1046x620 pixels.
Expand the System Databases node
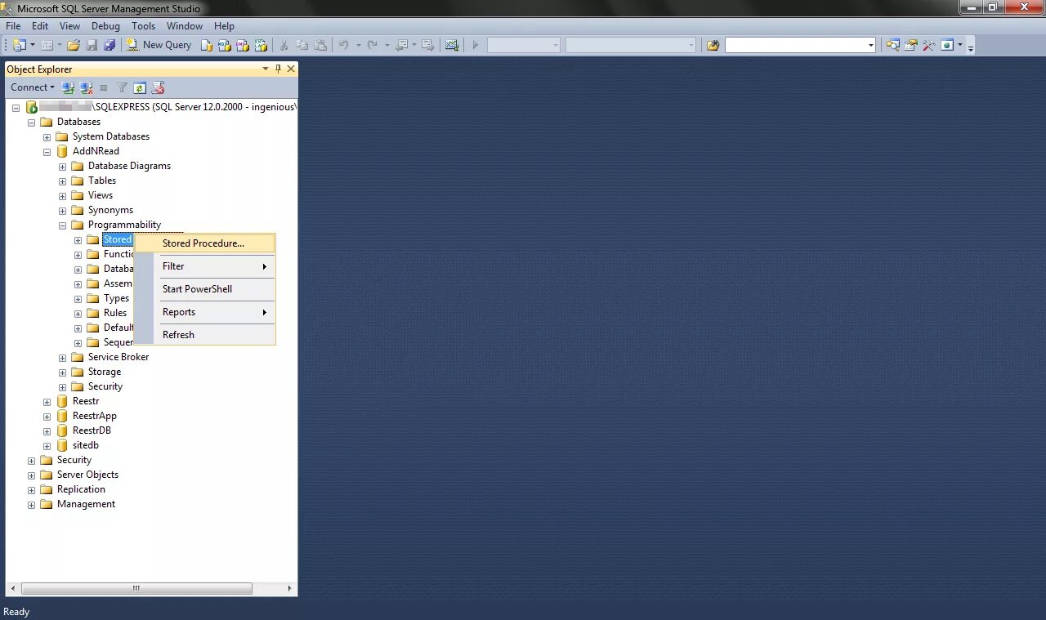47,137
